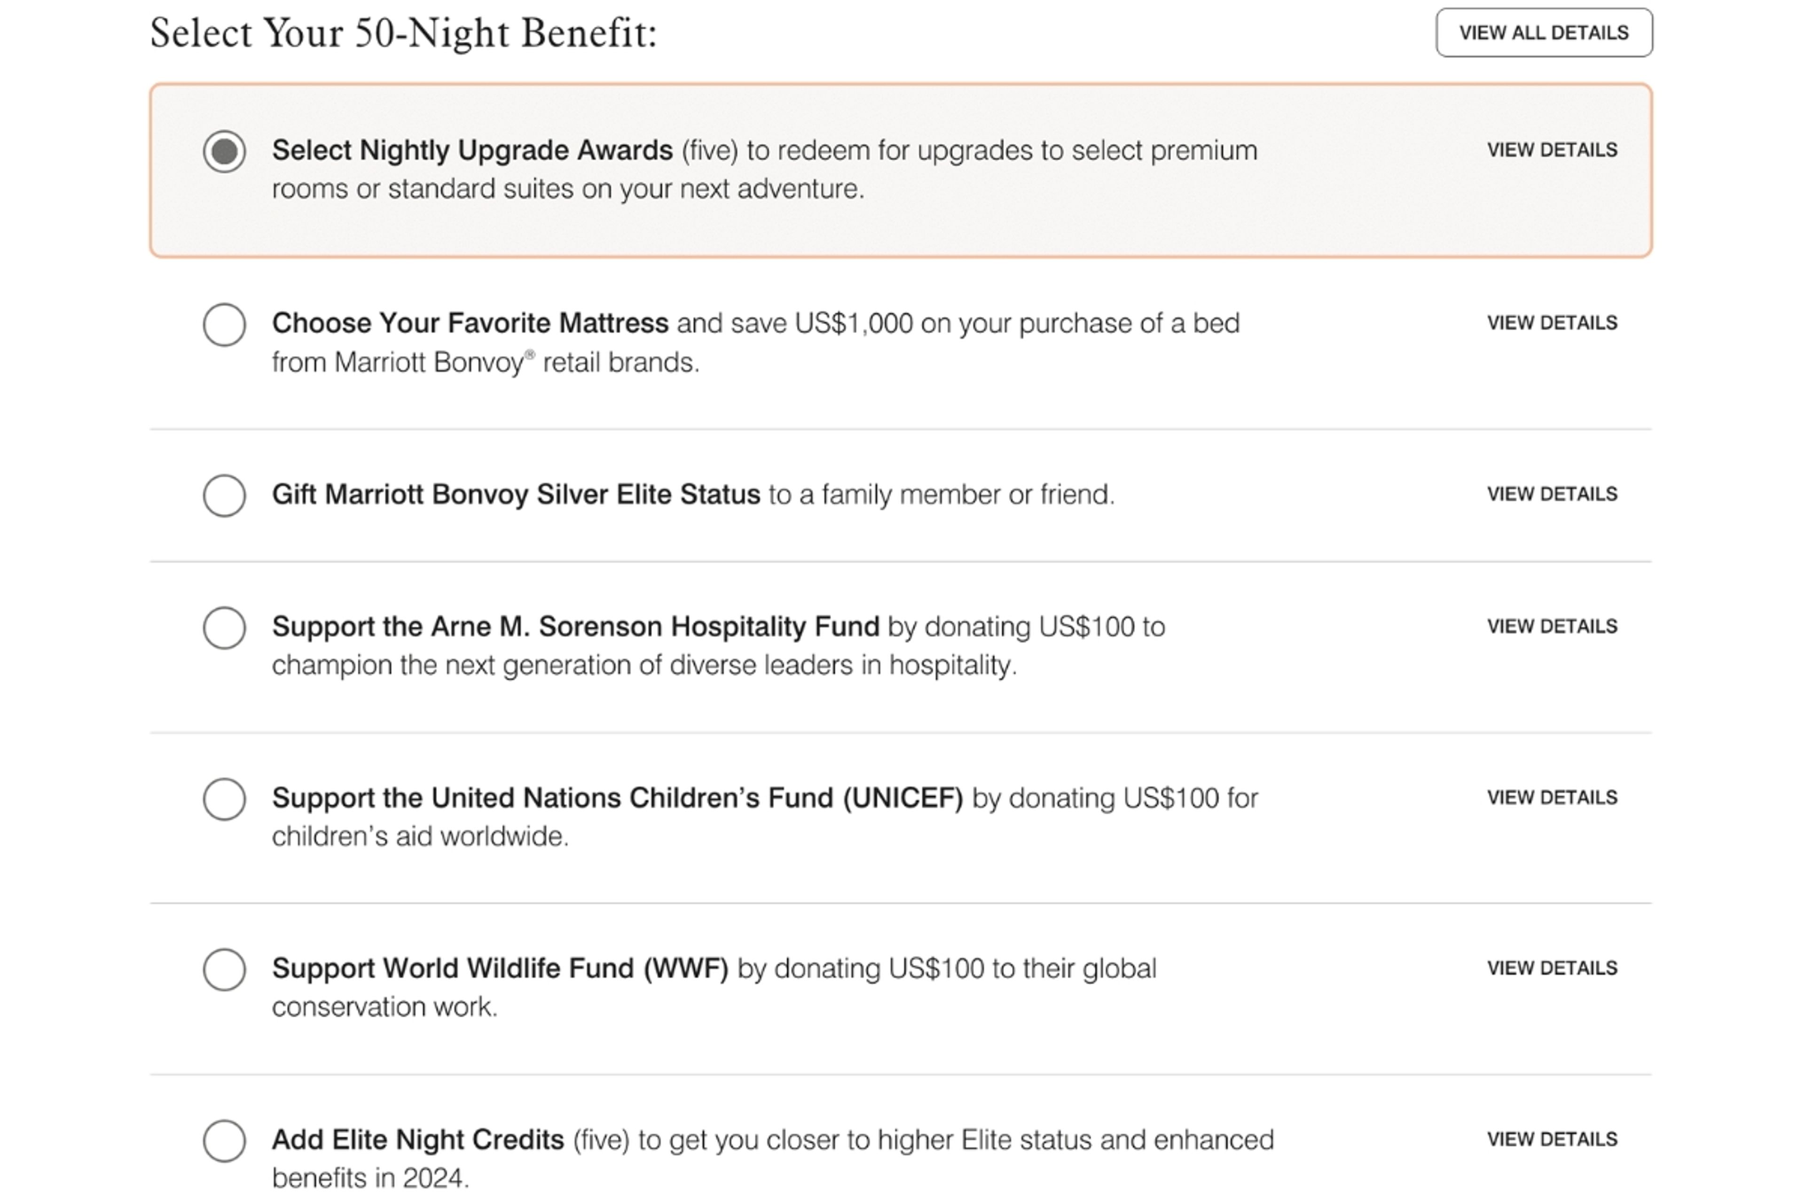Pick the Arne M. Sorenson Fund option
Image resolution: width=1805 pixels, height=1203 pixels.
(224, 628)
